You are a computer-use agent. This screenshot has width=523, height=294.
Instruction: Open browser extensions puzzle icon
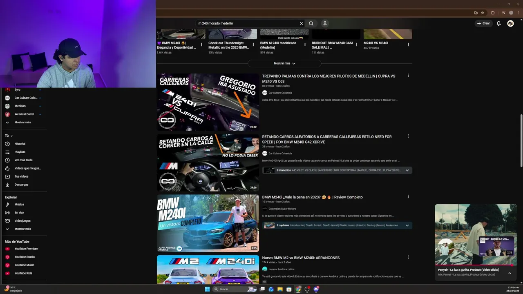pyautogui.click(x=493, y=13)
